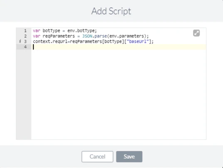Screen dimensions: 223x168
Task: Place cursor on empty line 4
Action: (119, 47)
